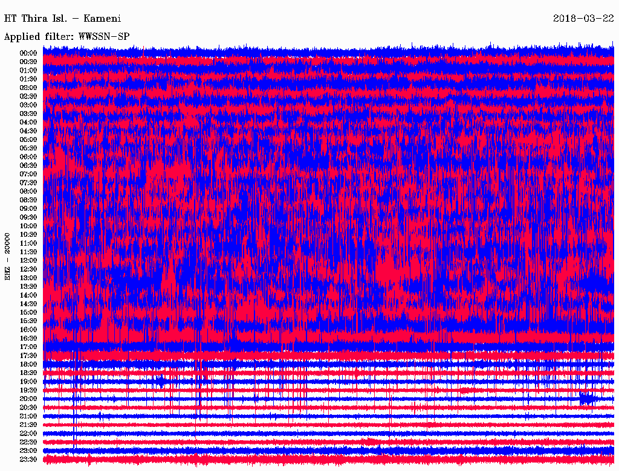Click the 05:00 time label
619x471 pixels.
pyautogui.click(x=28, y=139)
